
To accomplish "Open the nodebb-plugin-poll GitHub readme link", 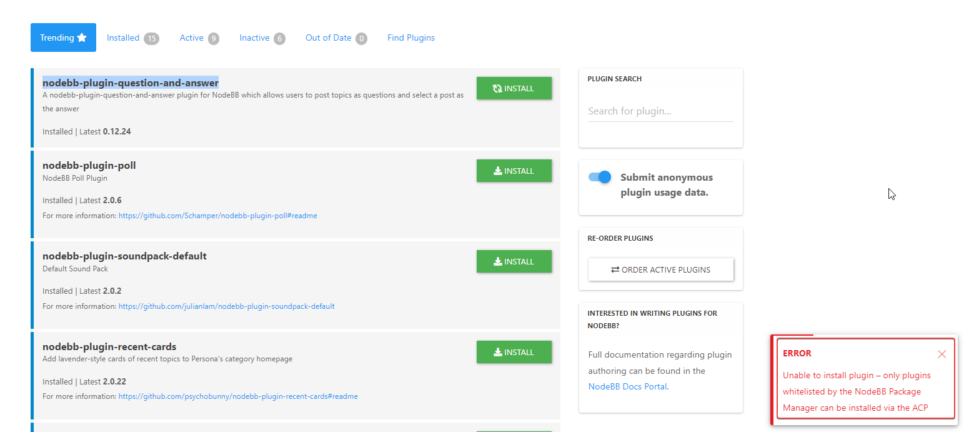I will [x=217, y=216].
